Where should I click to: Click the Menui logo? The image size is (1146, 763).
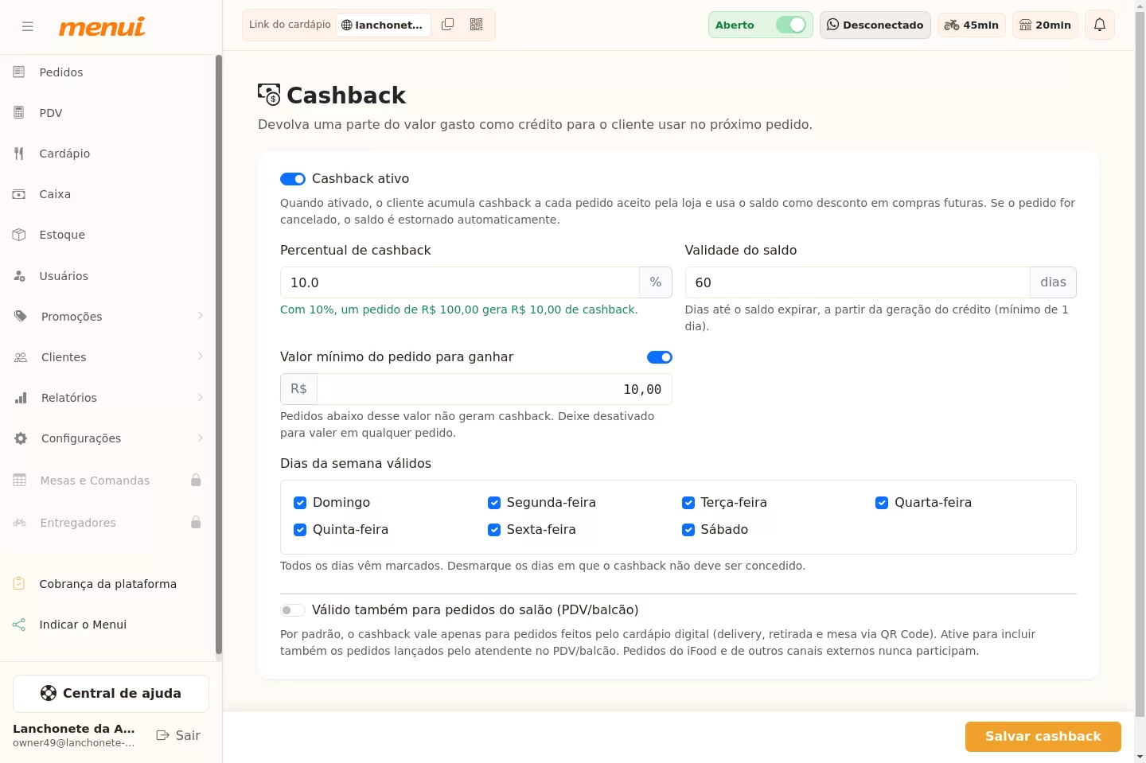click(x=102, y=26)
